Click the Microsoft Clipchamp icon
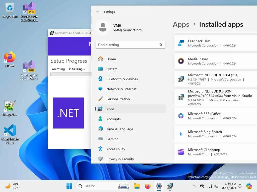The width and height of the screenshot is (257, 192). point(181,152)
